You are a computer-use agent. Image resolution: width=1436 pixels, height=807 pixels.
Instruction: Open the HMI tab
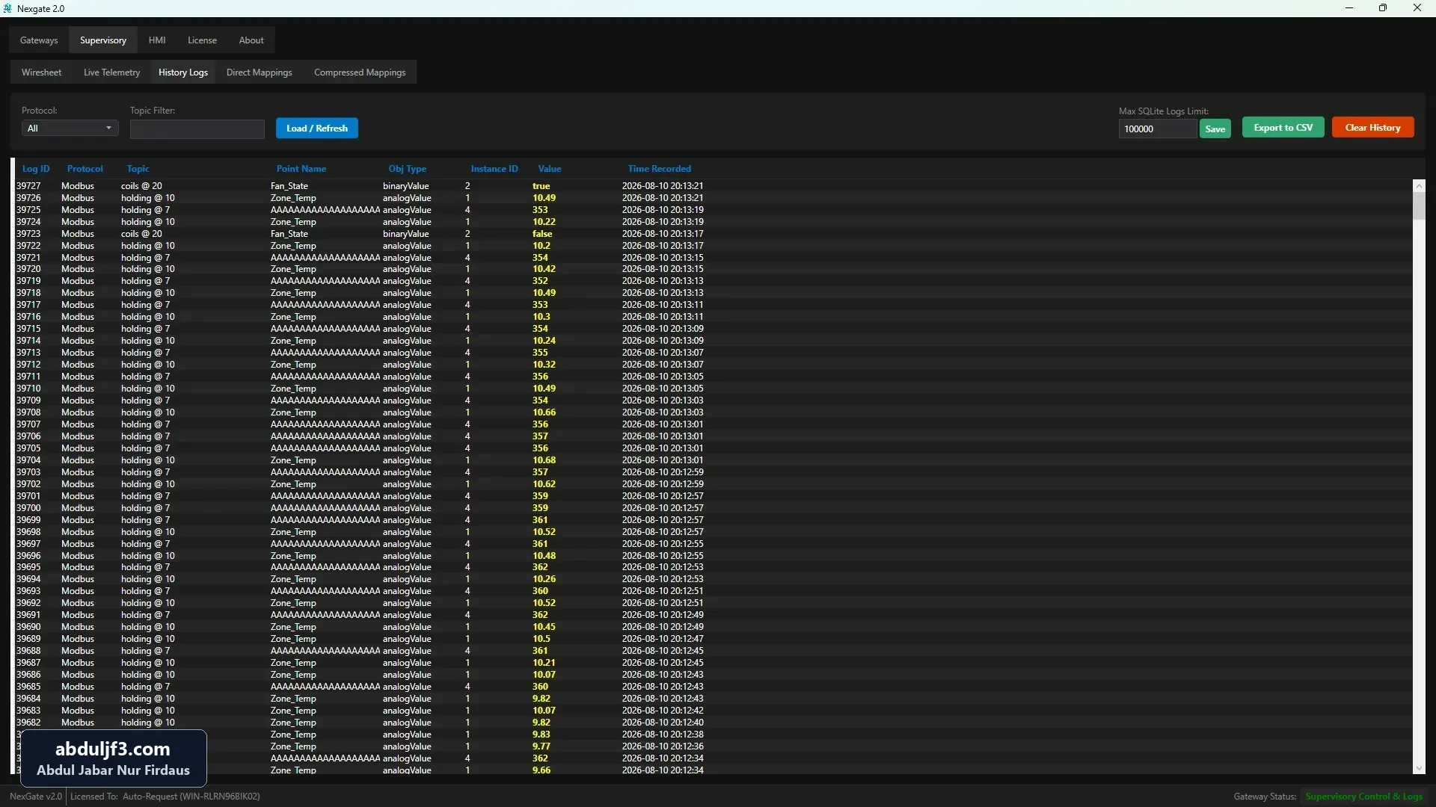coord(157,40)
